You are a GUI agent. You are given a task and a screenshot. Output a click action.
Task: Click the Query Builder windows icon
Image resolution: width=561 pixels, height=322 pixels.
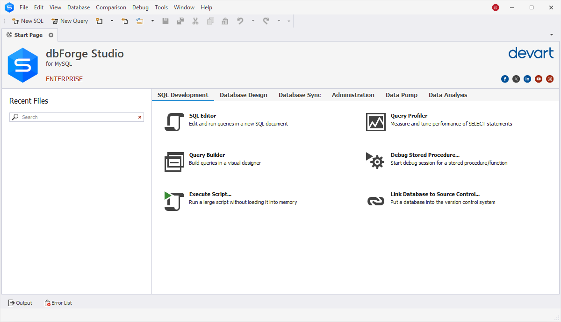point(173,161)
